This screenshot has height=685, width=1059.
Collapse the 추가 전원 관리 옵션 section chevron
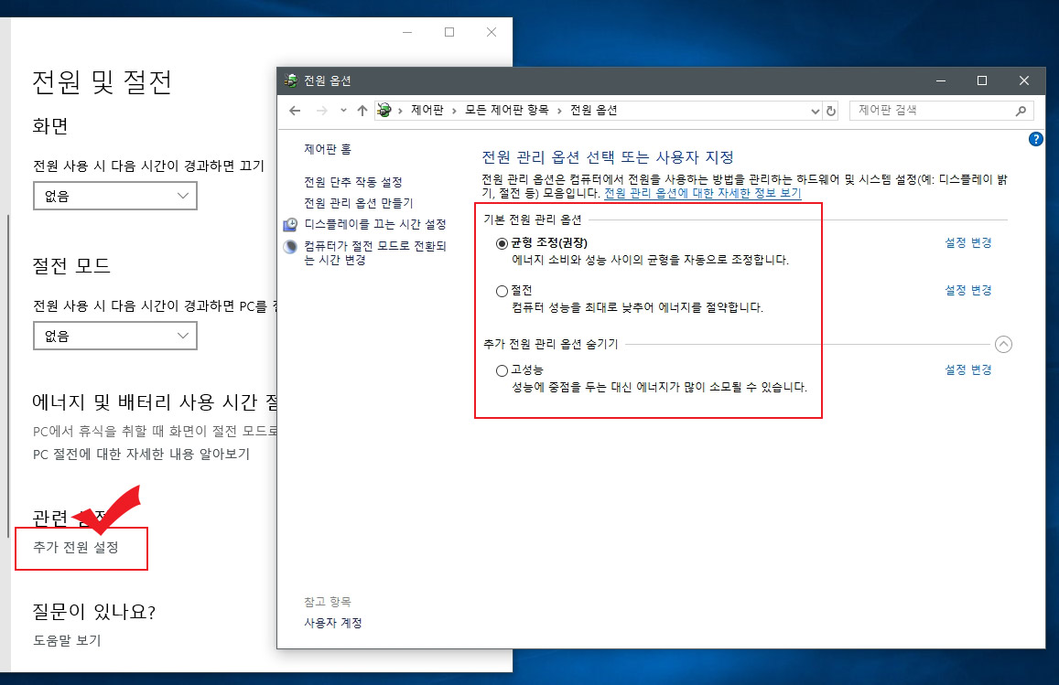point(1003,344)
